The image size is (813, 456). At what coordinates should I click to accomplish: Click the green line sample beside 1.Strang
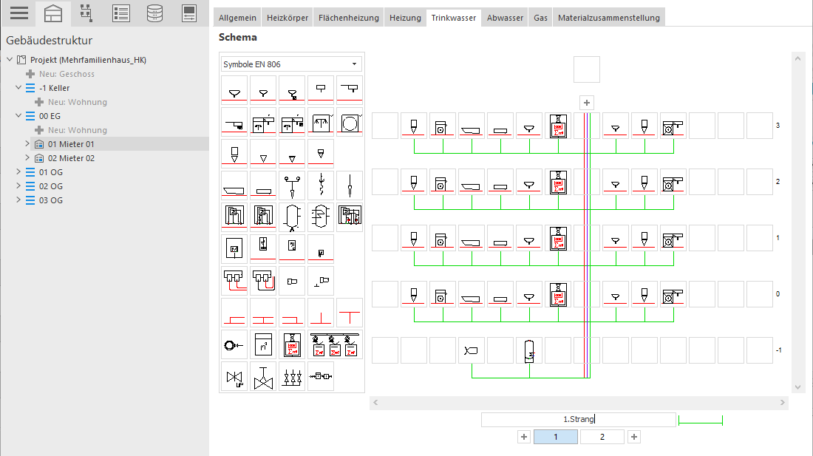[x=701, y=421]
